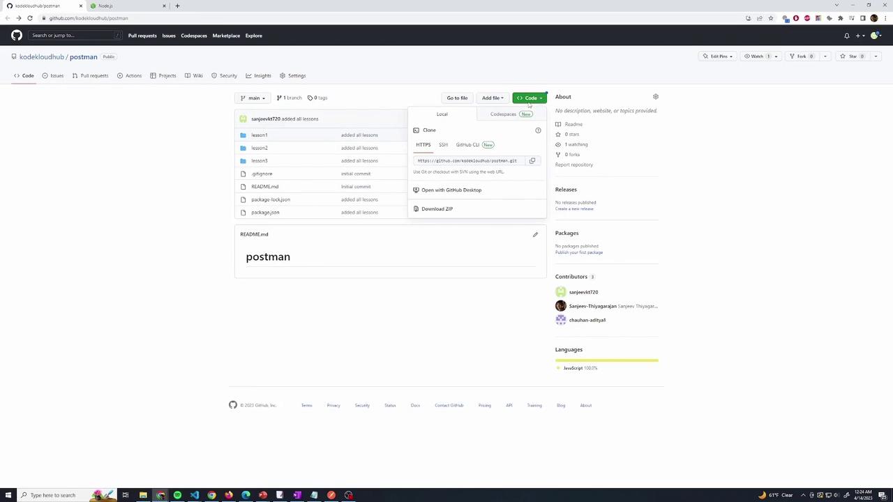893x502 pixels.
Task: Select the GitHub CLI clone tab
Action: click(474, 145)
